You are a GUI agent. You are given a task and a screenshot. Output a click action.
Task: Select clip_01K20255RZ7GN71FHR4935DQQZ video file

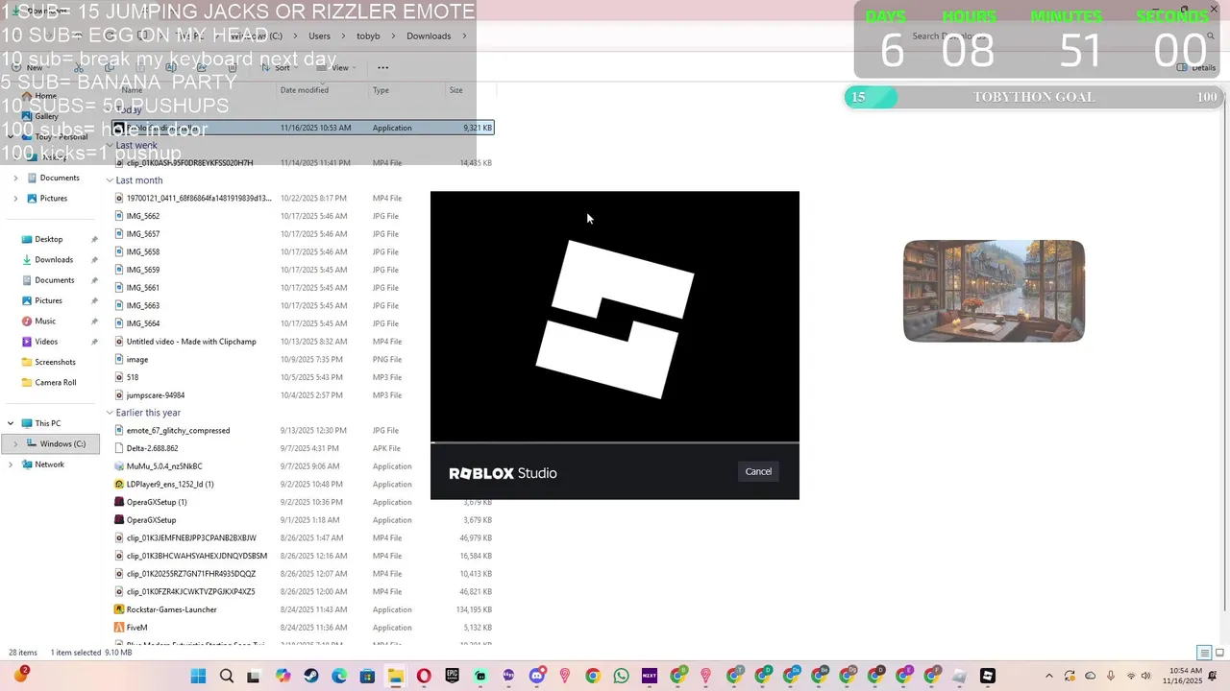point(191,574)
